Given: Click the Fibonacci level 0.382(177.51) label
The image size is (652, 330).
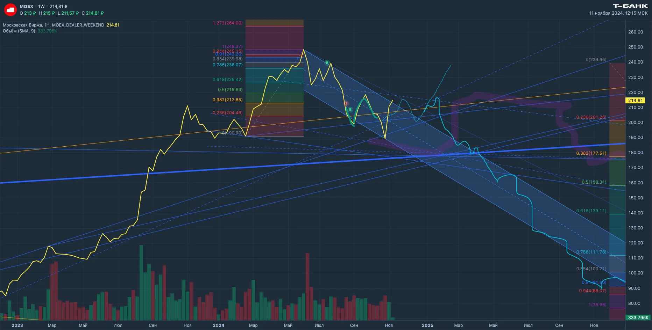Looking at the screenshot, I should (x=591, y=153).
